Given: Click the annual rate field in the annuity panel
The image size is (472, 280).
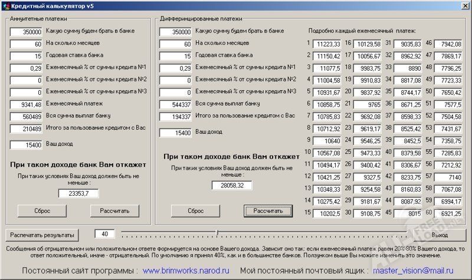Looking at the screenshot, I should coord(27,56).
